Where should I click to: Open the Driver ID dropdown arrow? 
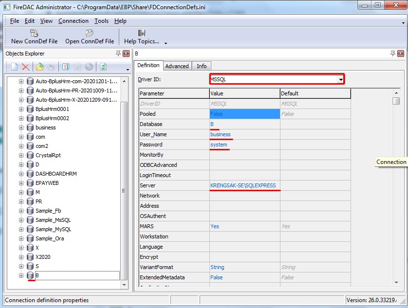341,79
